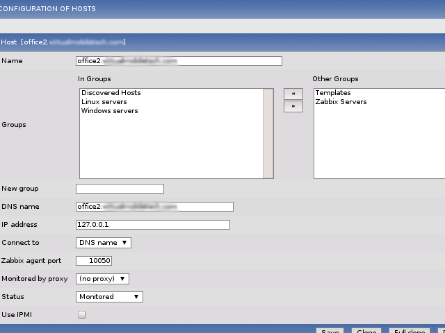Screen dimensions: 445x333
Task: Move selected group into In Groups (left arrow)
Action: (x=293, y=94)
